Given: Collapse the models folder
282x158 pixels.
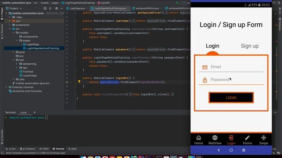Looking at the screenshot, I should coord(13,32).
